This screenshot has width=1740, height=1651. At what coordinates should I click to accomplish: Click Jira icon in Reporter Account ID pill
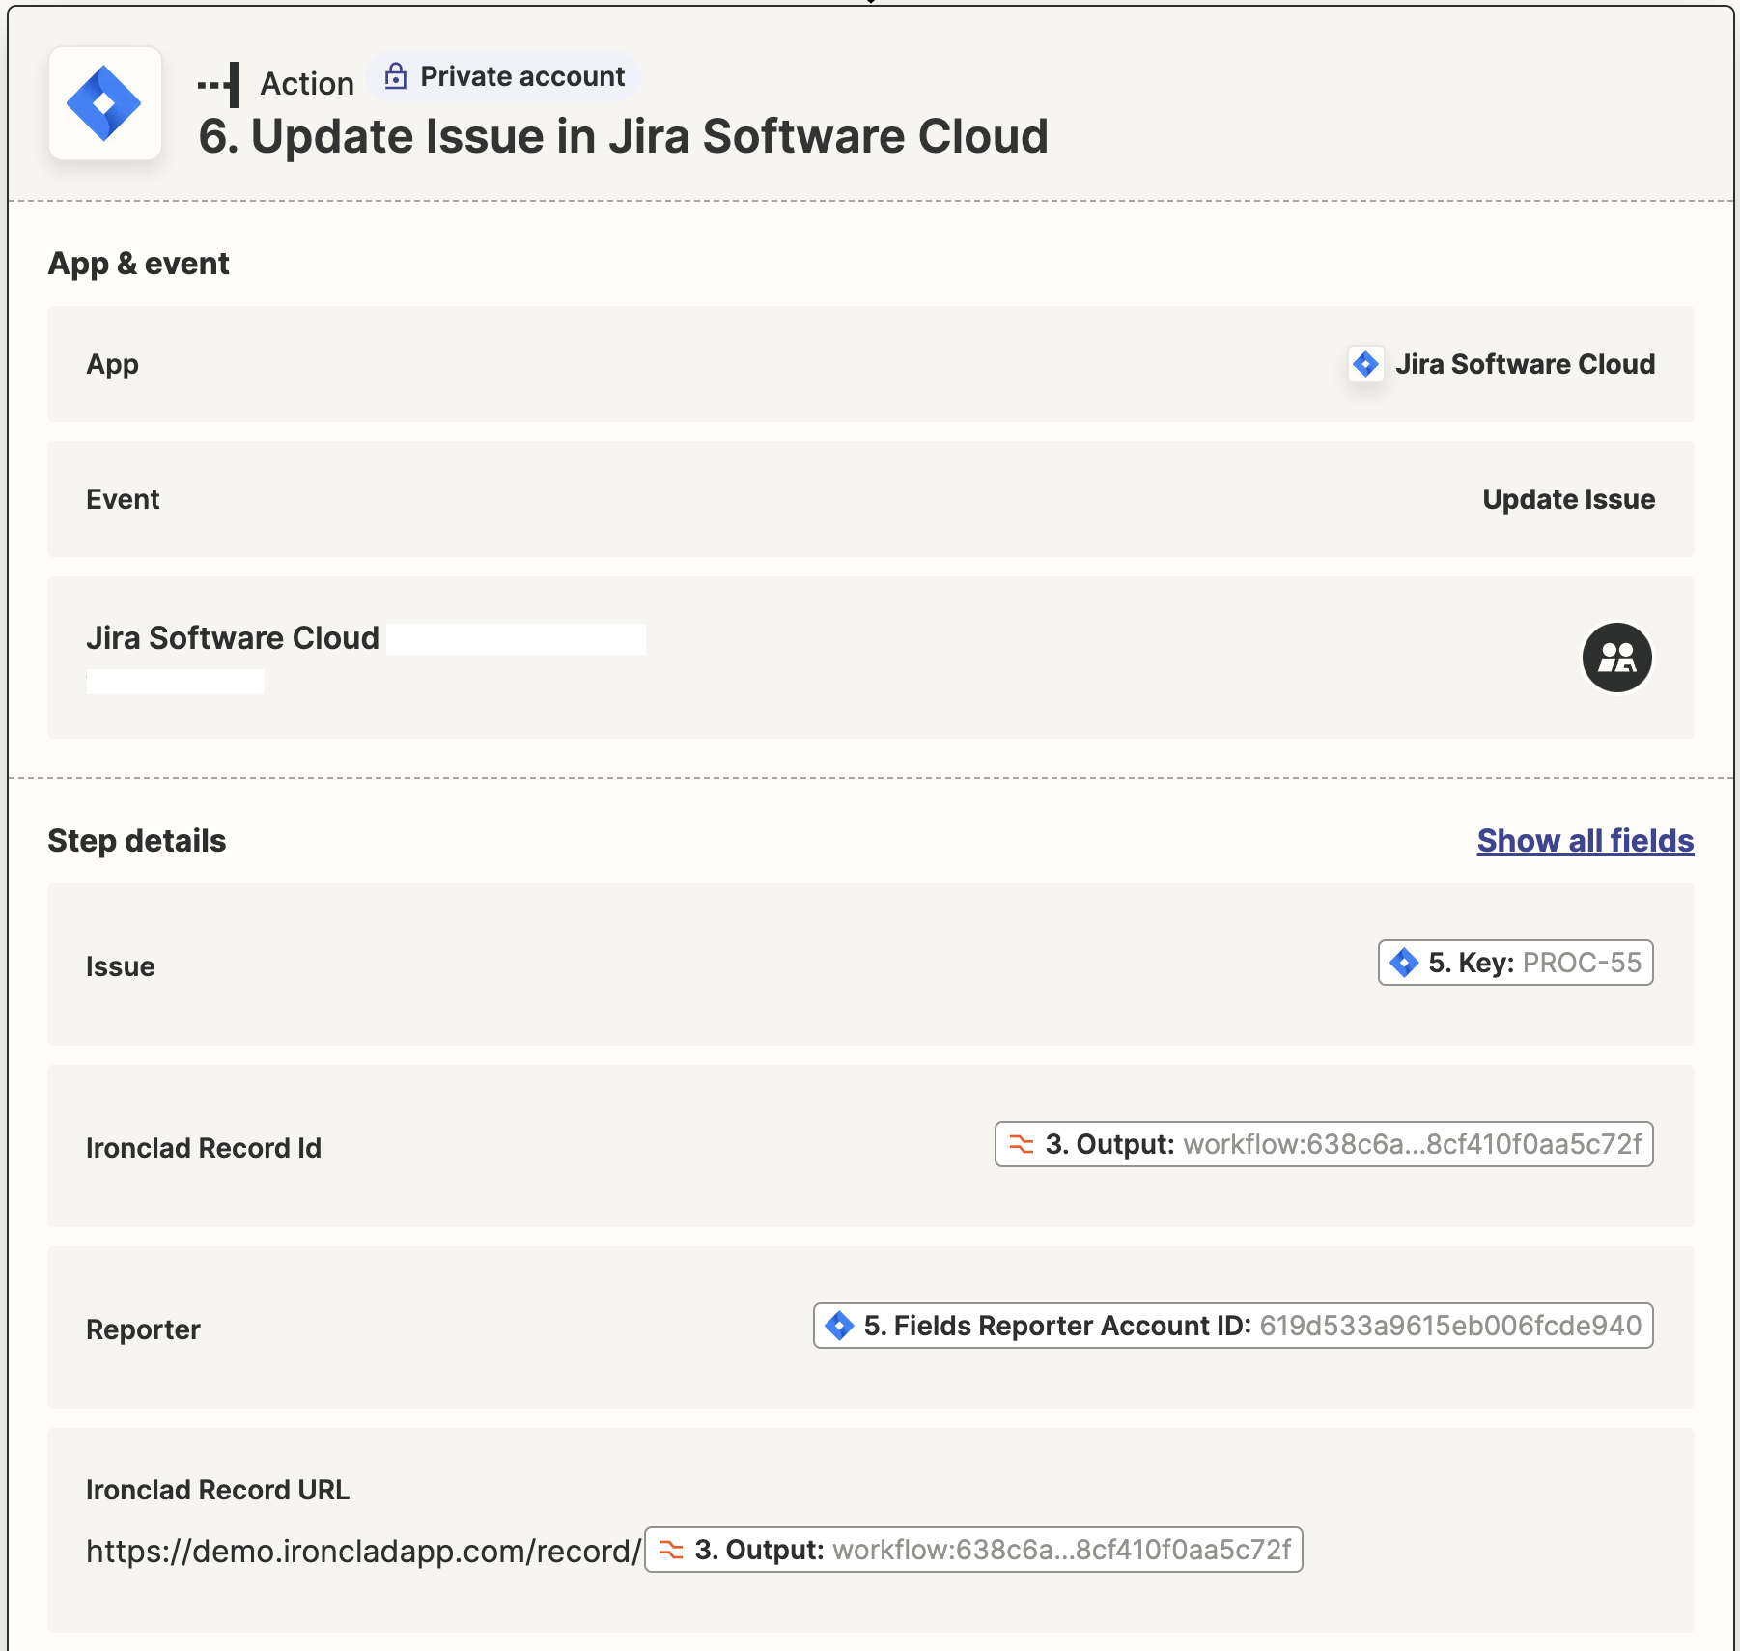point(839,1326)
